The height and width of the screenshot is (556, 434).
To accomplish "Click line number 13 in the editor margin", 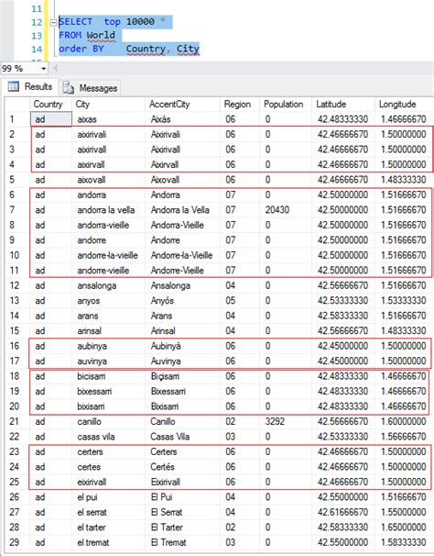I will pyautogui.click(x=37, y=36).
